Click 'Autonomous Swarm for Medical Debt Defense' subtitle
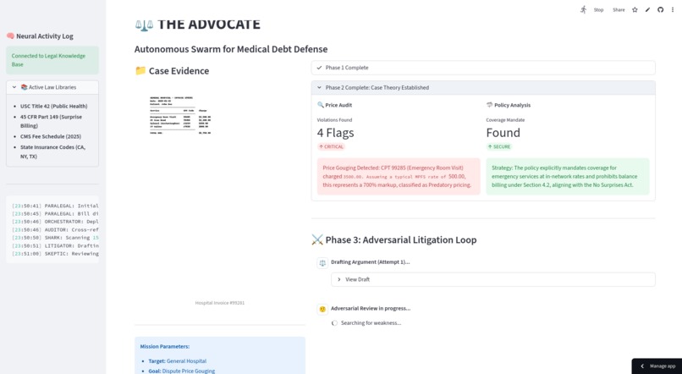Screen dimensions: 682x374 coord(231,49)
